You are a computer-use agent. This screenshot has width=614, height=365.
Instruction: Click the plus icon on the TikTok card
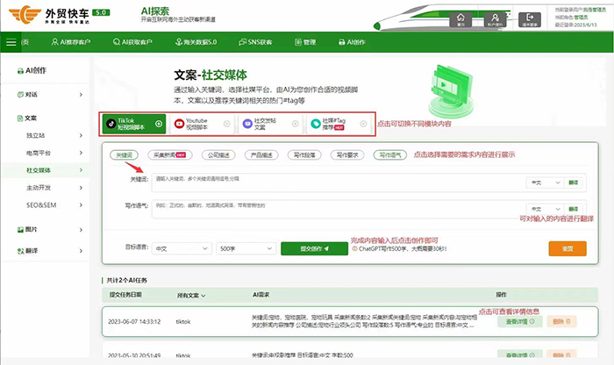coord(159,124)
